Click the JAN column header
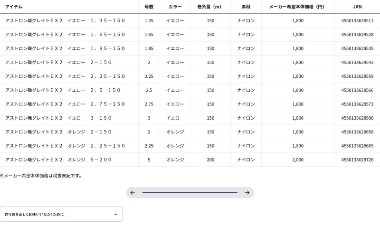The height and width of the screenshot is (236, 380). [x=357, y=7]
